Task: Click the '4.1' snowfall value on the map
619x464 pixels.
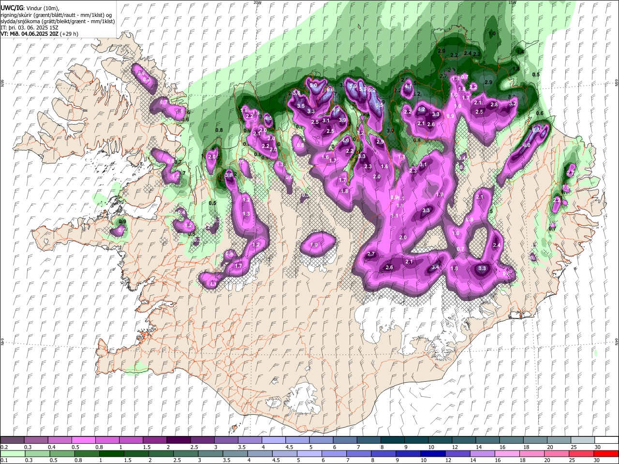Action: click(408, 87)
